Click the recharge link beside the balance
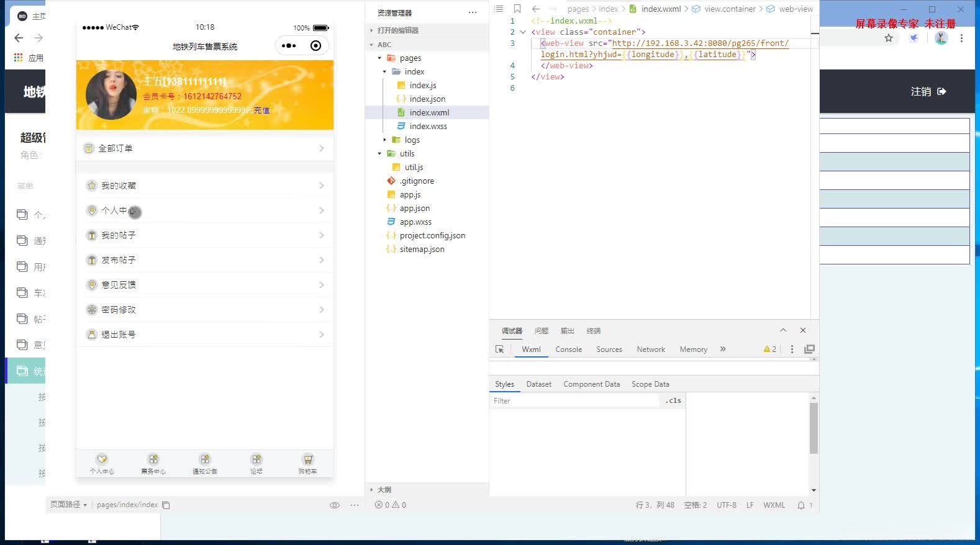This screenshot has height=545, width=980. [261, 110]
